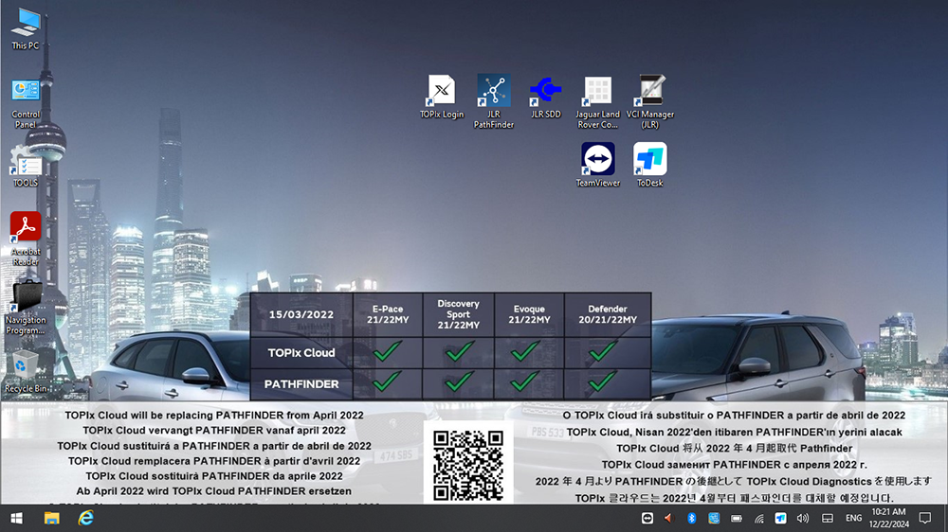The height and width of the screenshot is (532, 948).
Task: Open the Jaguar Land Rover Co... shortcut
Action: 597,101
